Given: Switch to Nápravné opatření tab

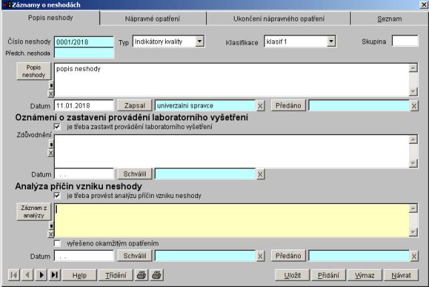Looking at the screenshot, I should point(158,18).
